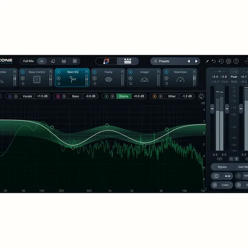The height and width of the screenshot is (248, 248).
Task: Enable the Codec preview power toggle
Action: (215, 185)
